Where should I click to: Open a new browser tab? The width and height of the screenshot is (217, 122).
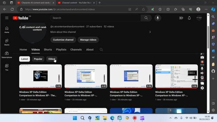tap(99, 3)
